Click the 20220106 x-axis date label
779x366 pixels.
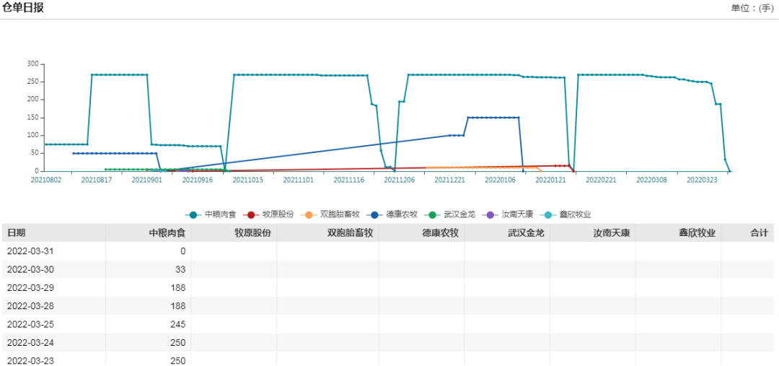(x=500, y=180)
